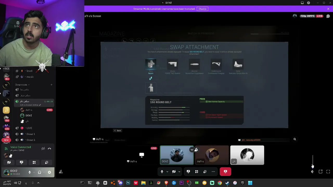This screenshot has height=187, width=333.
Task: Select the white avatar participant tile
Action: tap(247, 155)
